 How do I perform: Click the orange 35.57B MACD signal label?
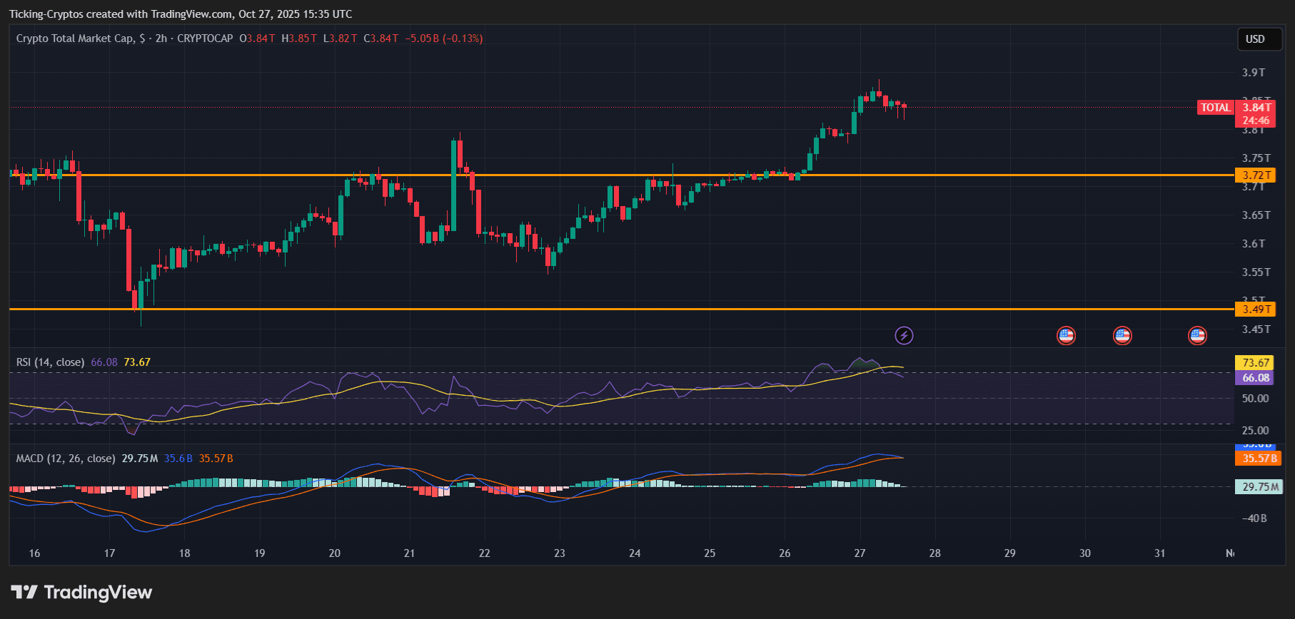click(x=1258, y=459)
